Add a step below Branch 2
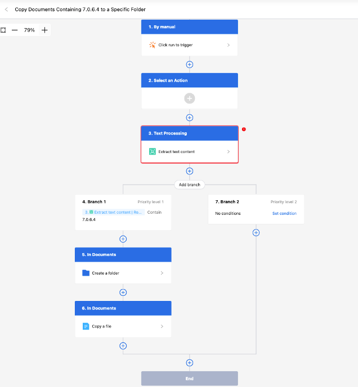Viewport: 358px width, 387px height. pos(256,232)
